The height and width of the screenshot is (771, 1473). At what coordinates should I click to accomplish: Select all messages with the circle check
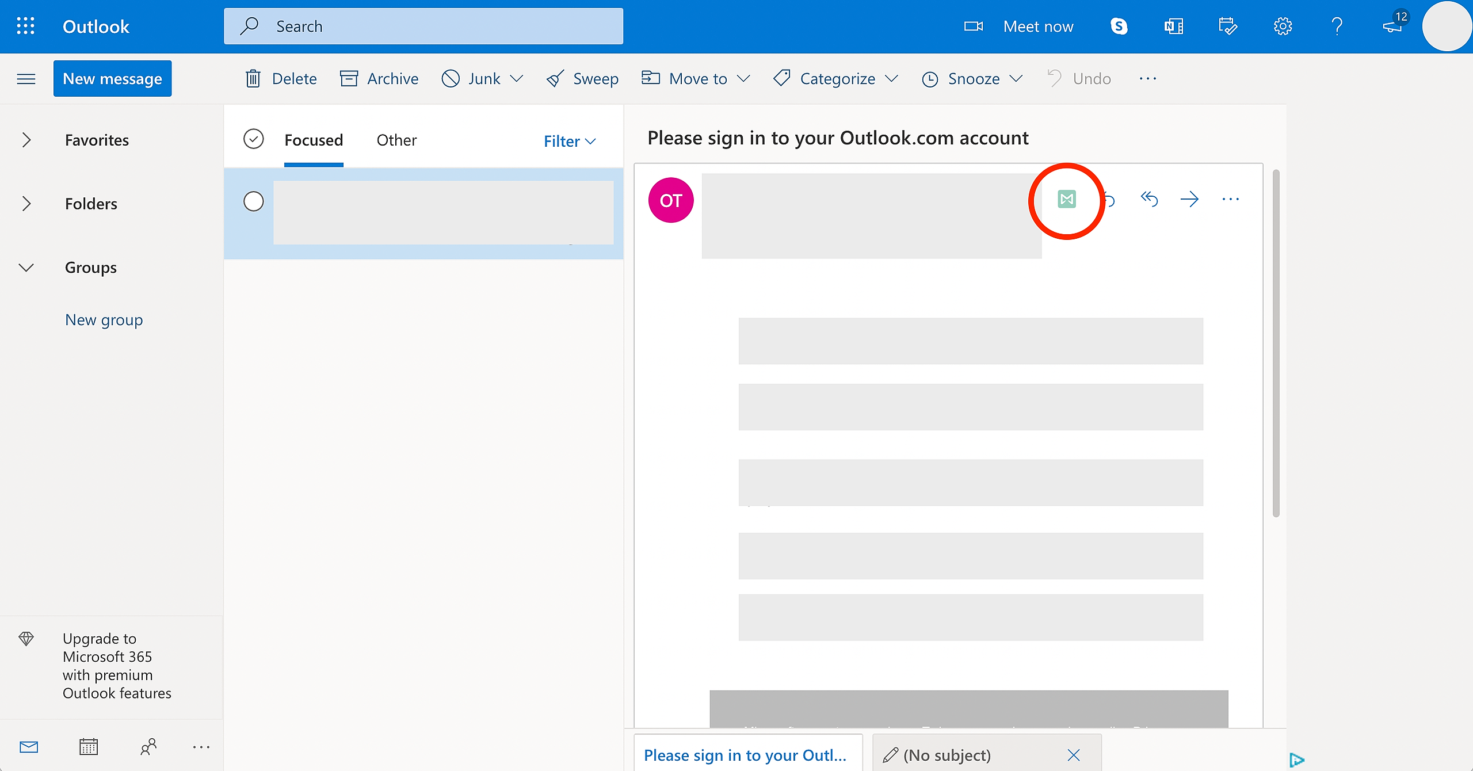click(253, 139)
